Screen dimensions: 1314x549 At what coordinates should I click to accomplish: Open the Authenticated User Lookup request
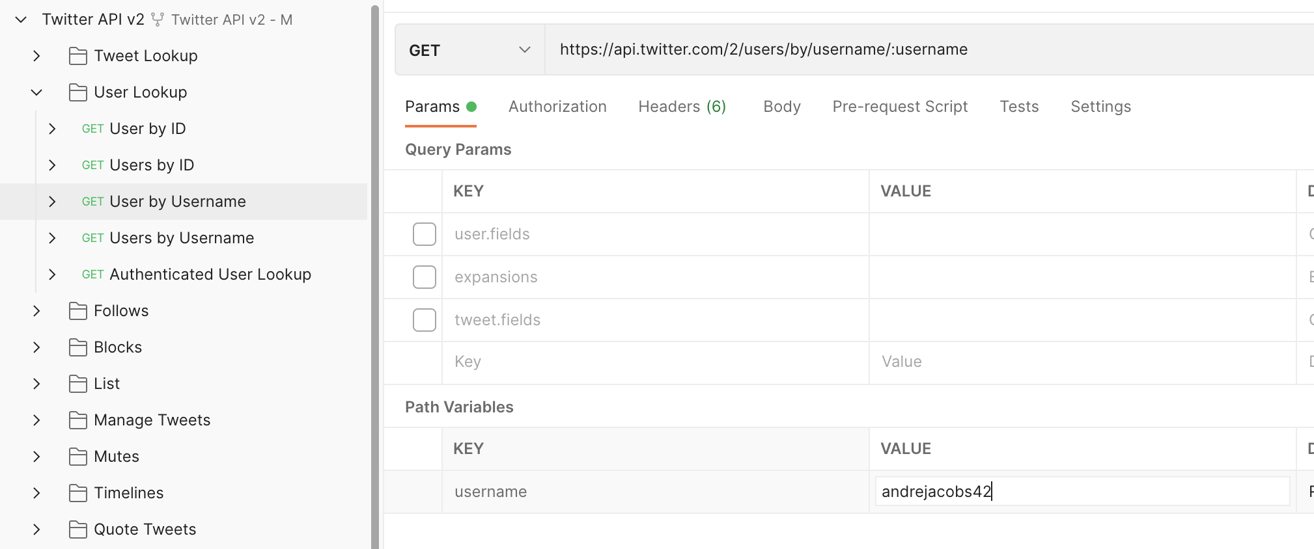coord(210,274)
